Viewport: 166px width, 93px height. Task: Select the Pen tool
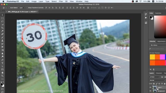point(2,60)
